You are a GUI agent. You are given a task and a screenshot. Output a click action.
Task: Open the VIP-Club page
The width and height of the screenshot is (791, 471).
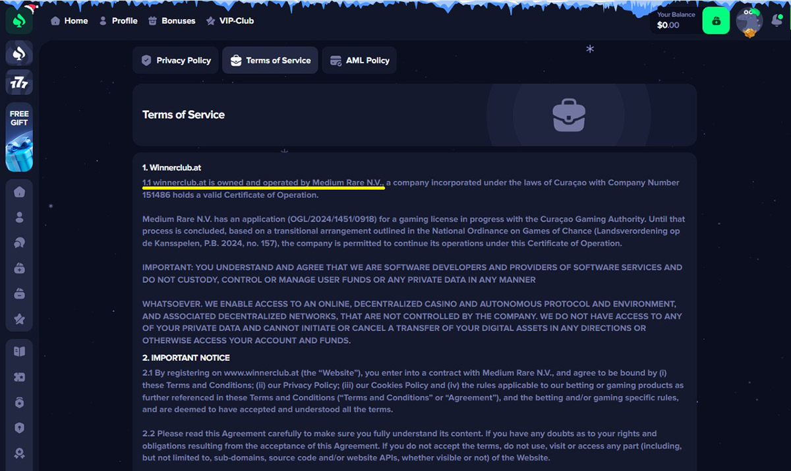229,20
